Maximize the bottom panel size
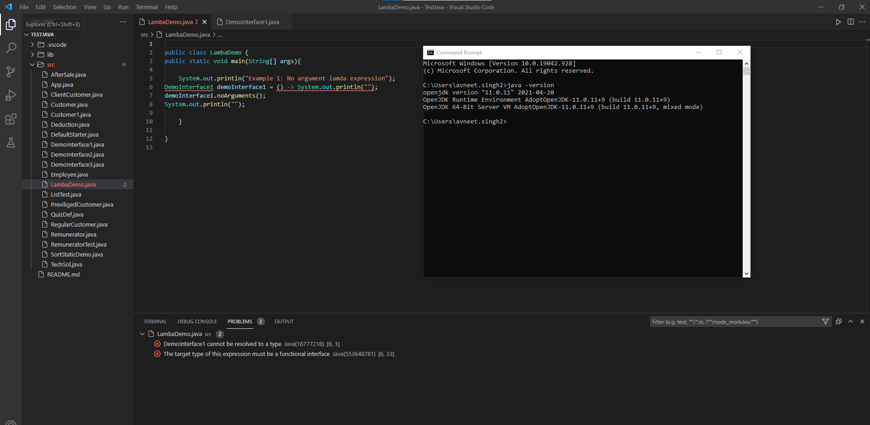This screenshot has height=425, width=870. click(850, 321)
